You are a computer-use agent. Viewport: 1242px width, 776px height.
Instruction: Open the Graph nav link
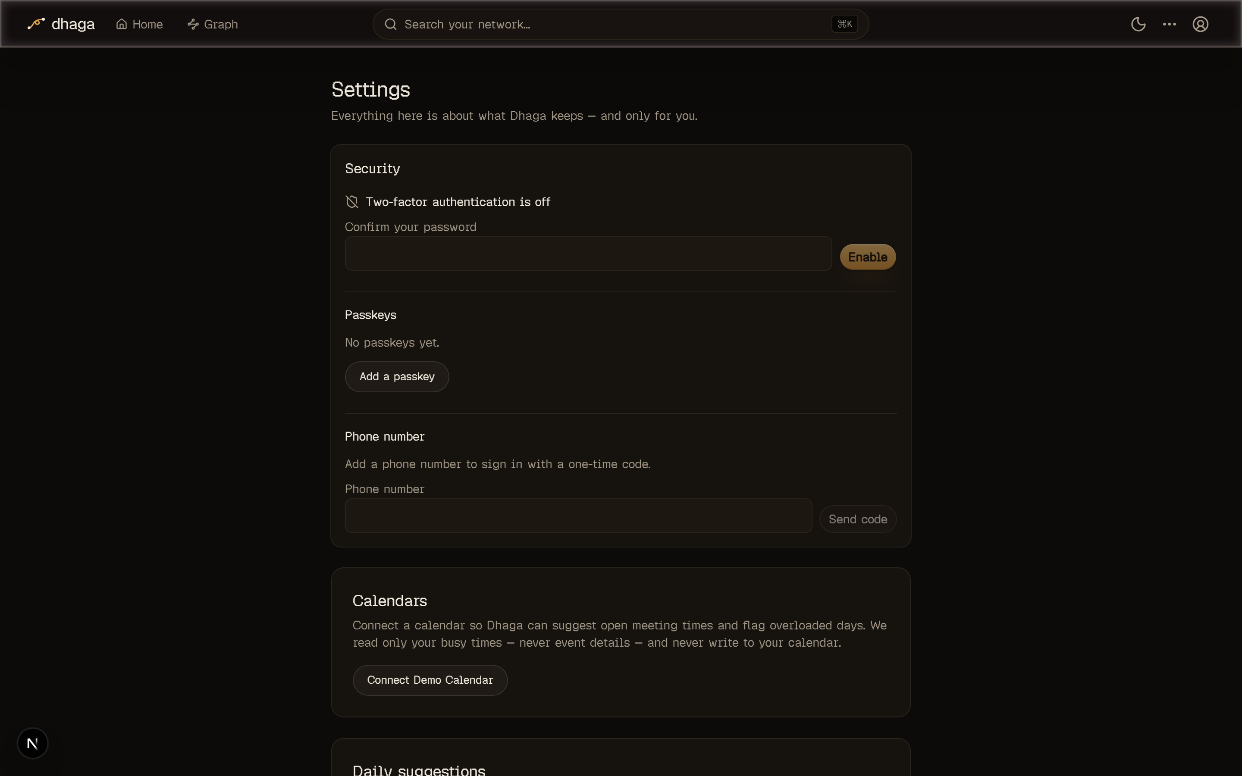pos(213,24)
